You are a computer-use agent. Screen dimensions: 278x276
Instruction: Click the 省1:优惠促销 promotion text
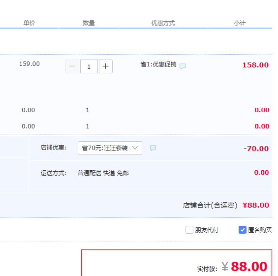click(158, 64)
